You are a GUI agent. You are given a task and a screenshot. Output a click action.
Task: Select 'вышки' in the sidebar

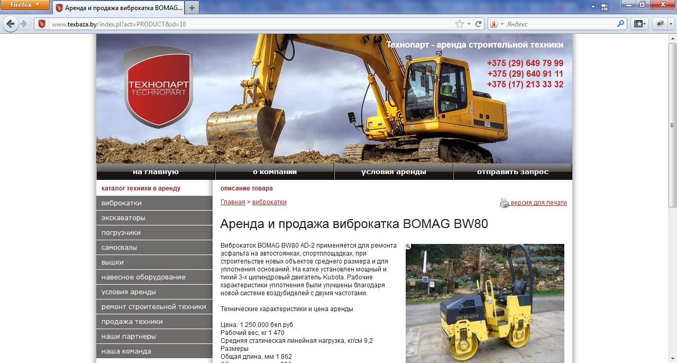(x=154, y=262)
